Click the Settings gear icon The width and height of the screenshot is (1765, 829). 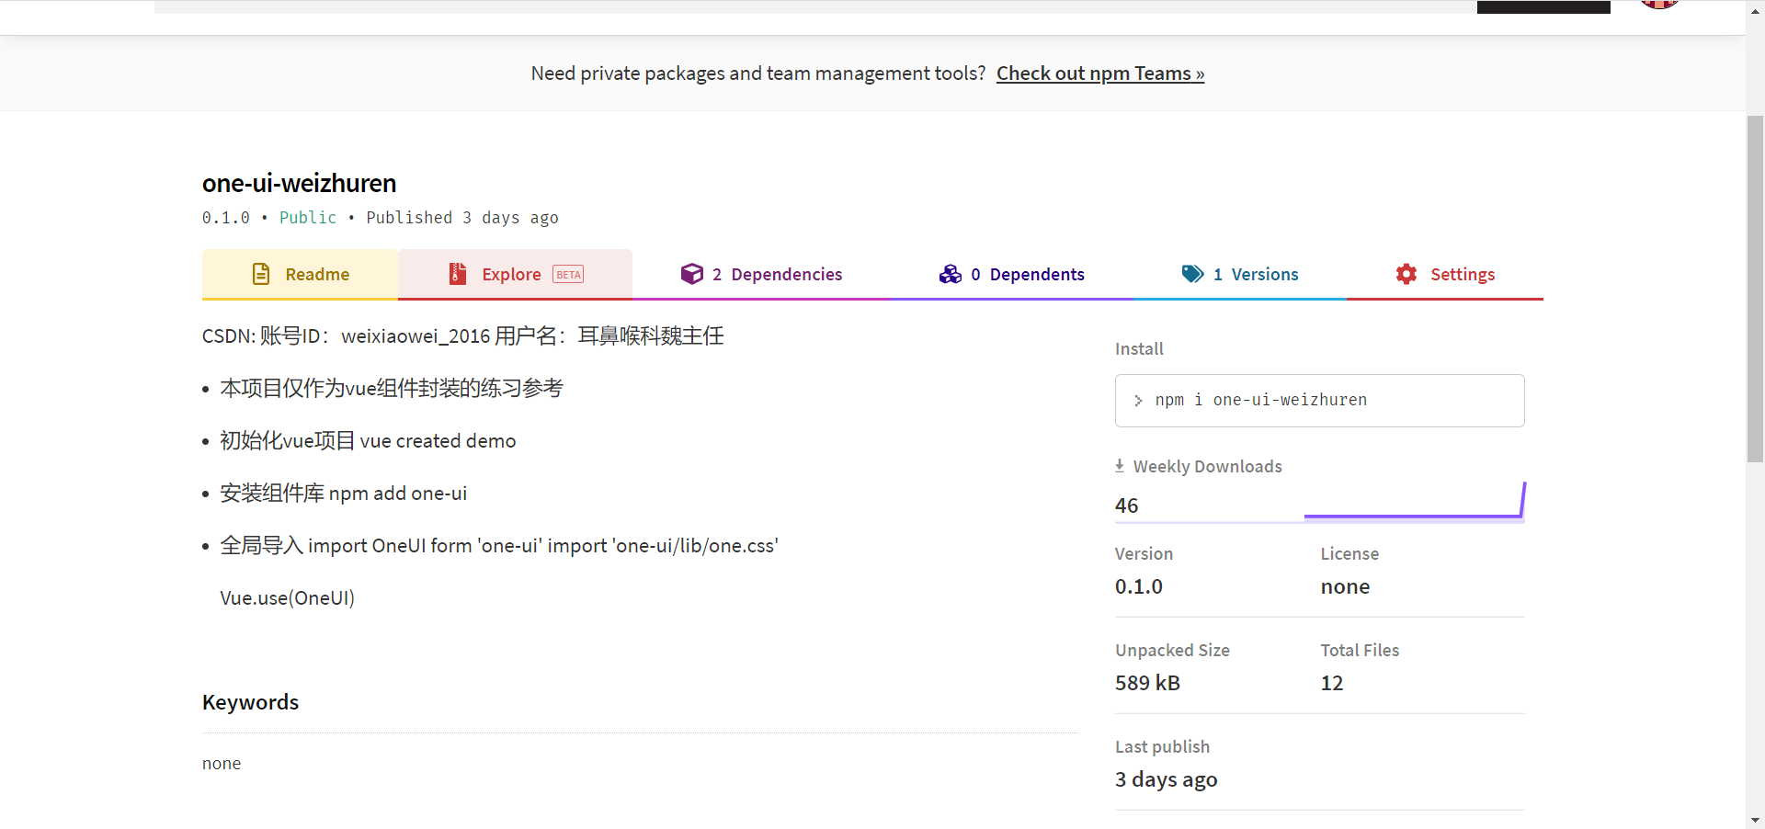pos(1406,273)
